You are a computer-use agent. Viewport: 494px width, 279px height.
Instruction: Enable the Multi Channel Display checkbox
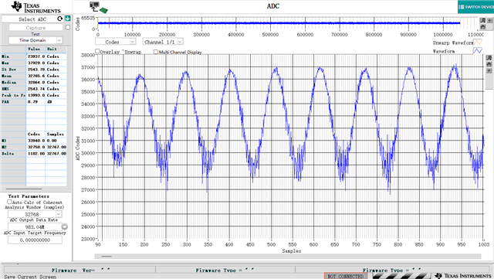156,52
